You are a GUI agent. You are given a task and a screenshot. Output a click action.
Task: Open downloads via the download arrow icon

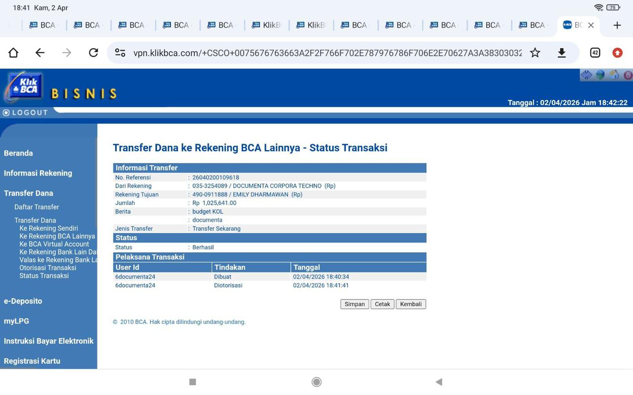561,53
